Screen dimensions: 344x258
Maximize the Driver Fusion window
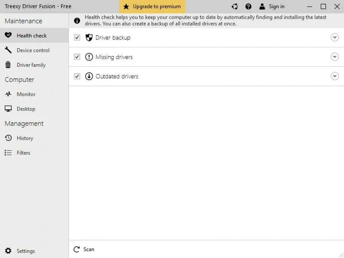[x=323, y=7]
